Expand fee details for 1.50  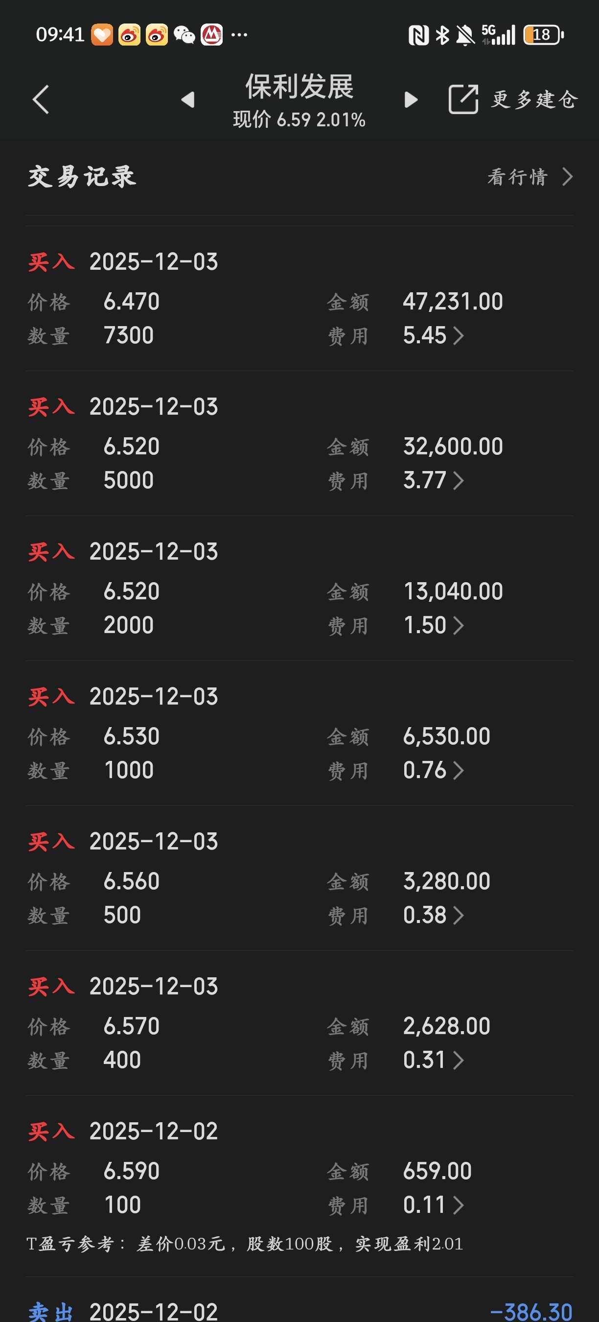point(459,626)
